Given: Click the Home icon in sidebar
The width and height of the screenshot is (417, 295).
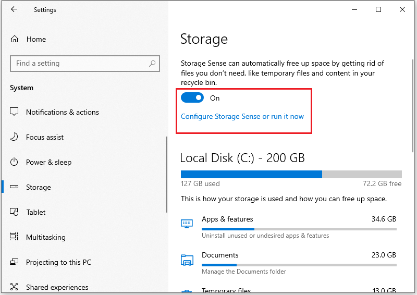Looking at the screenshot, I should tap(15, 39).
